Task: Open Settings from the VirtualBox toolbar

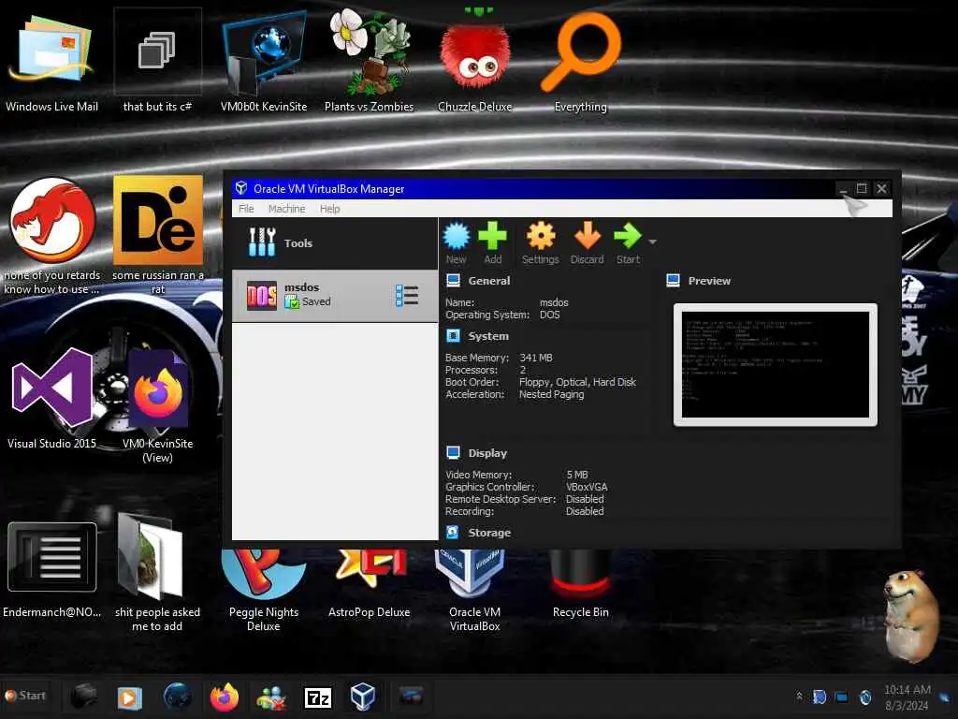Action: pyautogui.click(x=540, y=242)
